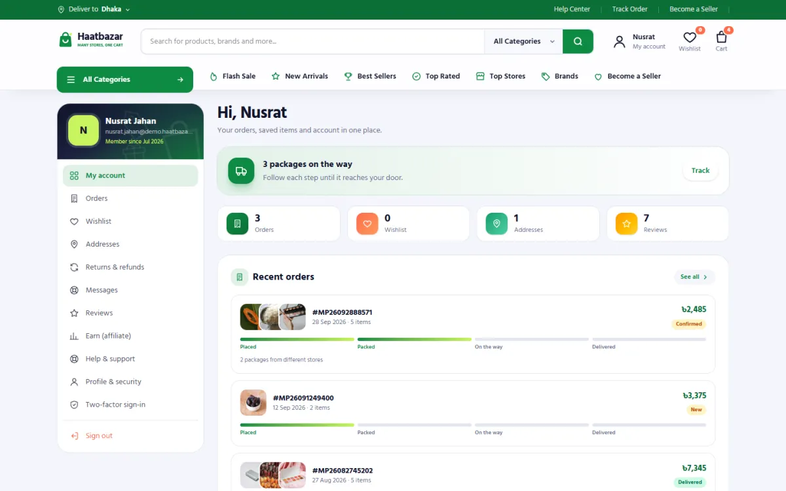Click the yellow Reviews star stat icon
Screen dimensions: 786x491
[x=626, y=224]
